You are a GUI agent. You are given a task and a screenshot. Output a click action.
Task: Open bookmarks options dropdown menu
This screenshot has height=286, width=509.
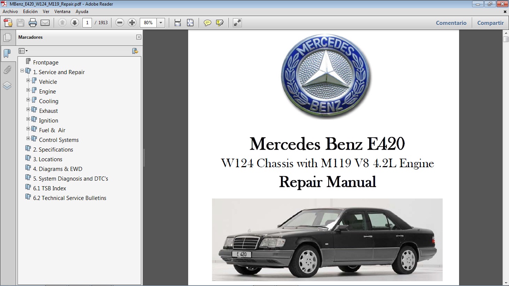[23, 51]
